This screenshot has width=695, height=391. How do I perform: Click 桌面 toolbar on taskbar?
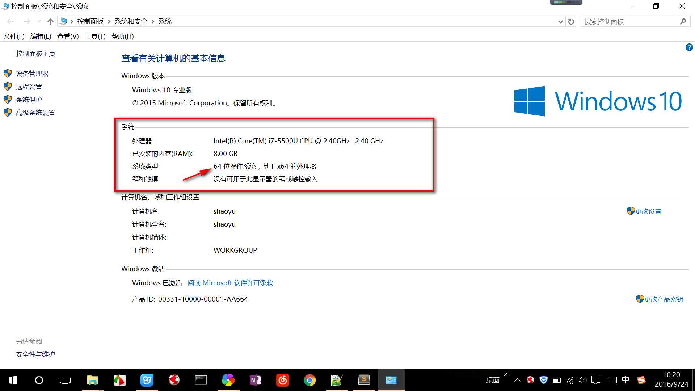click(x=493, y=380)
